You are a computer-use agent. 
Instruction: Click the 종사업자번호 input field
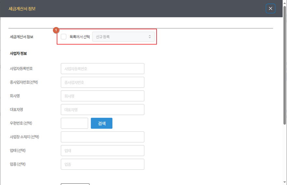pyautogui.click(x=102, y=82)
